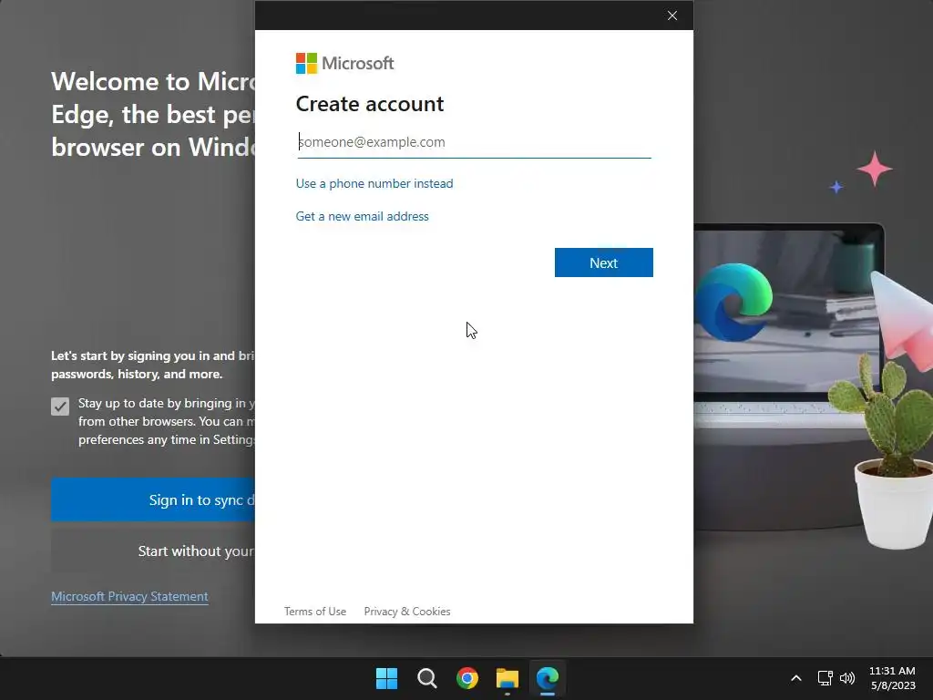
Task: Click 'Start without your' data button
Action: [x=153, y=551]
